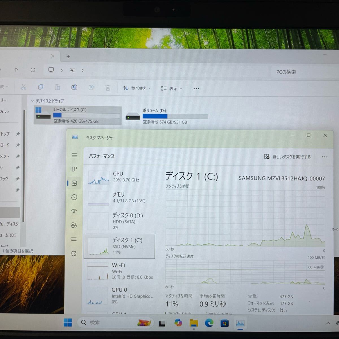Select the Wi-Fi performance item

coord(119,271)
